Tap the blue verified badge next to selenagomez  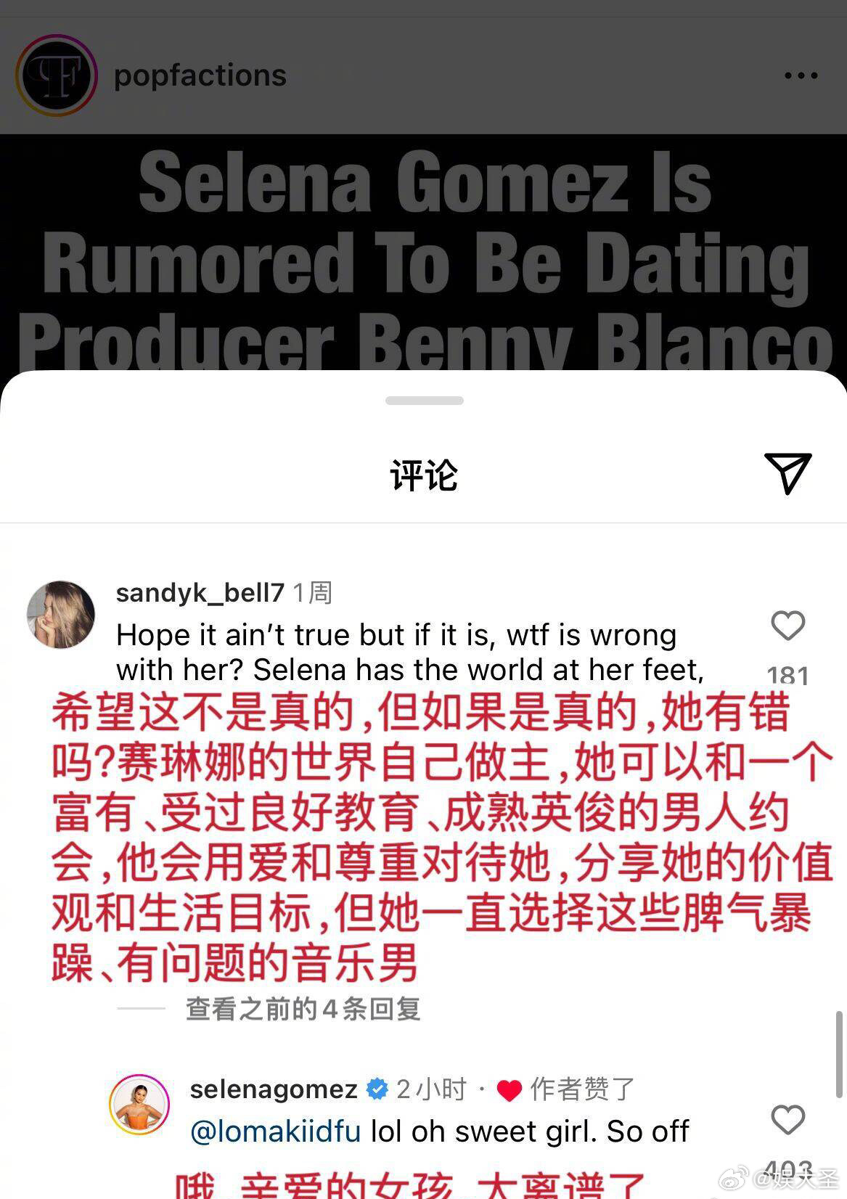click(377, 1089)
